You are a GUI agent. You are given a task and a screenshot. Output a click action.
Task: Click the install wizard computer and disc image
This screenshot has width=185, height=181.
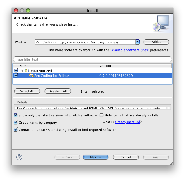tap(161, 23)
